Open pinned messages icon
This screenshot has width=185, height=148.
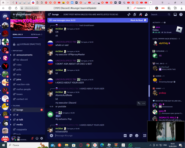[x=141, y=14]
